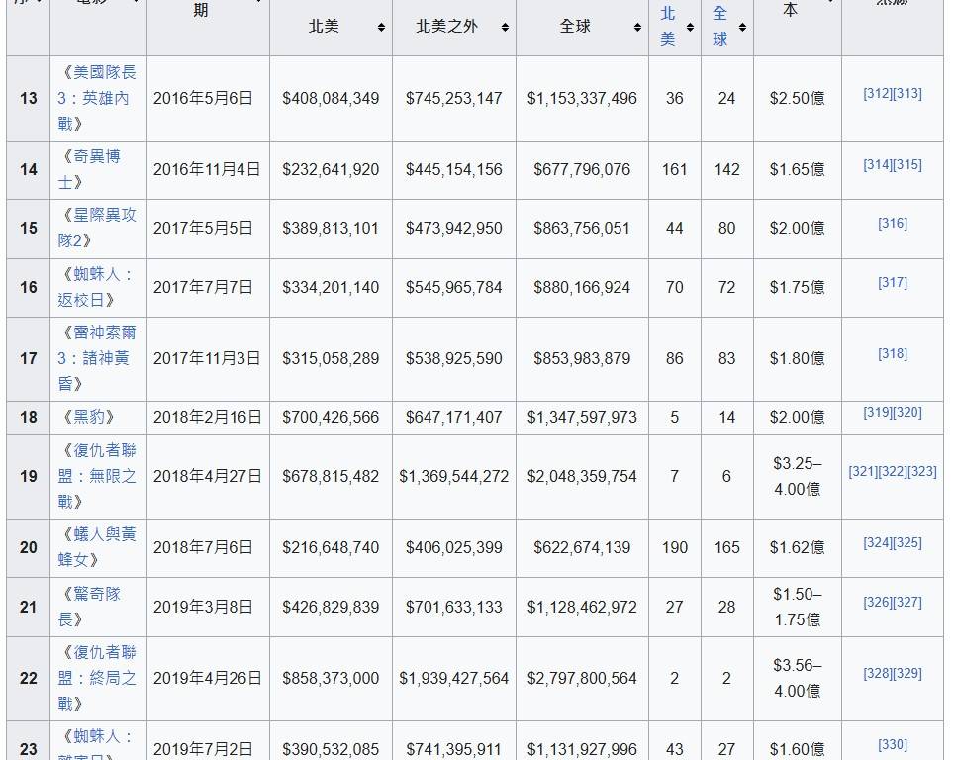Select the North America gross $858,373,000
954x760 pixels.
point(331,677)
